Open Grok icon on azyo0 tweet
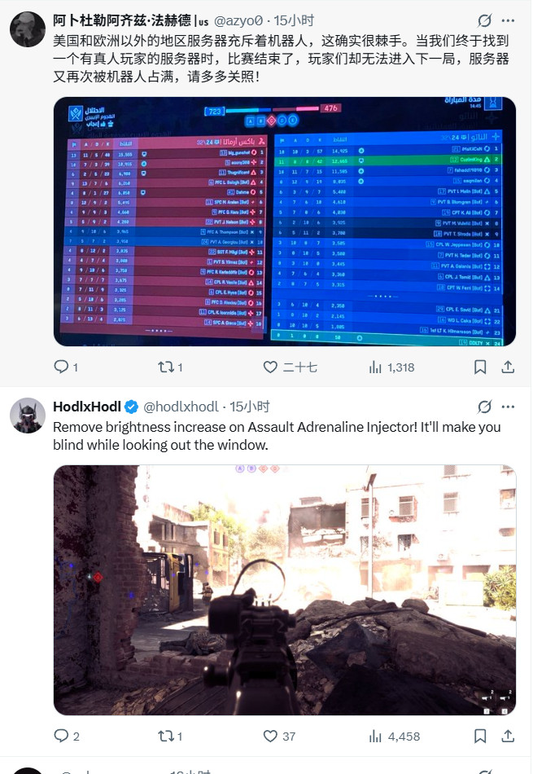Screen dimensions: 533x774 [x=484, y=20]
